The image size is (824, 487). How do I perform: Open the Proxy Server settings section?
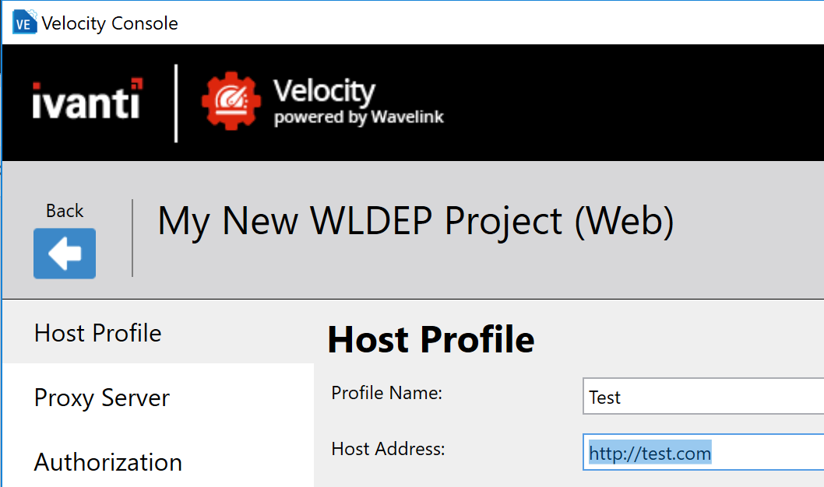click(101, 398)
